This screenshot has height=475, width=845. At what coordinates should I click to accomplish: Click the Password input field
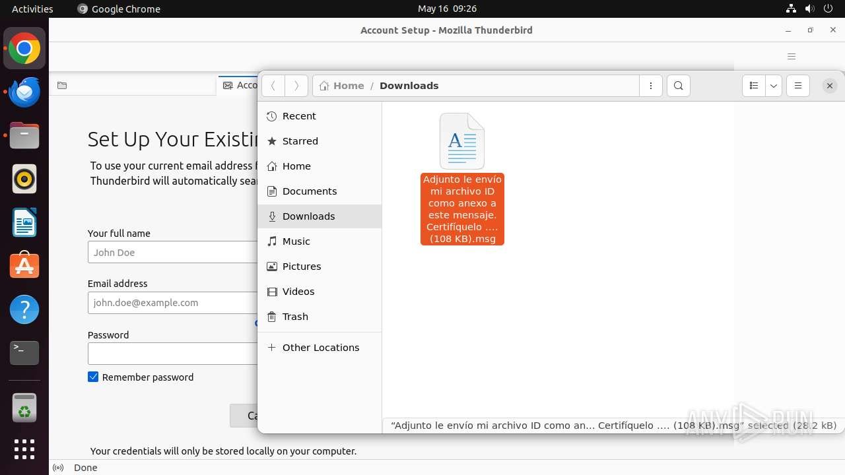(173, 354)
